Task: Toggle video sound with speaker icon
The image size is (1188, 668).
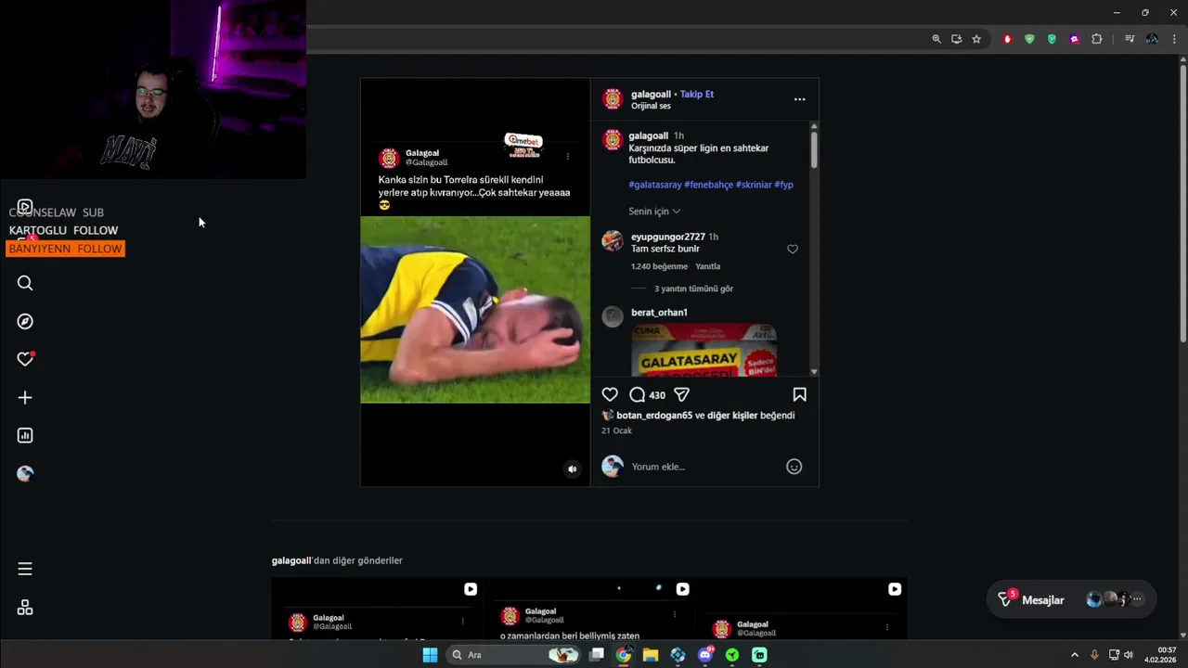Action: pos(572,469)
